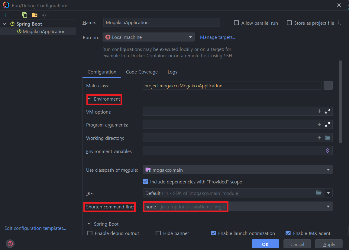Open IntelliJ logo in the title bar

6,5
